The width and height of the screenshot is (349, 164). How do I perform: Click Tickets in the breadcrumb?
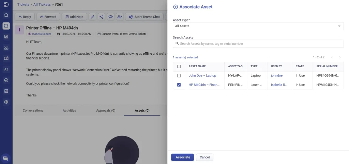click(x=24, y=4)
